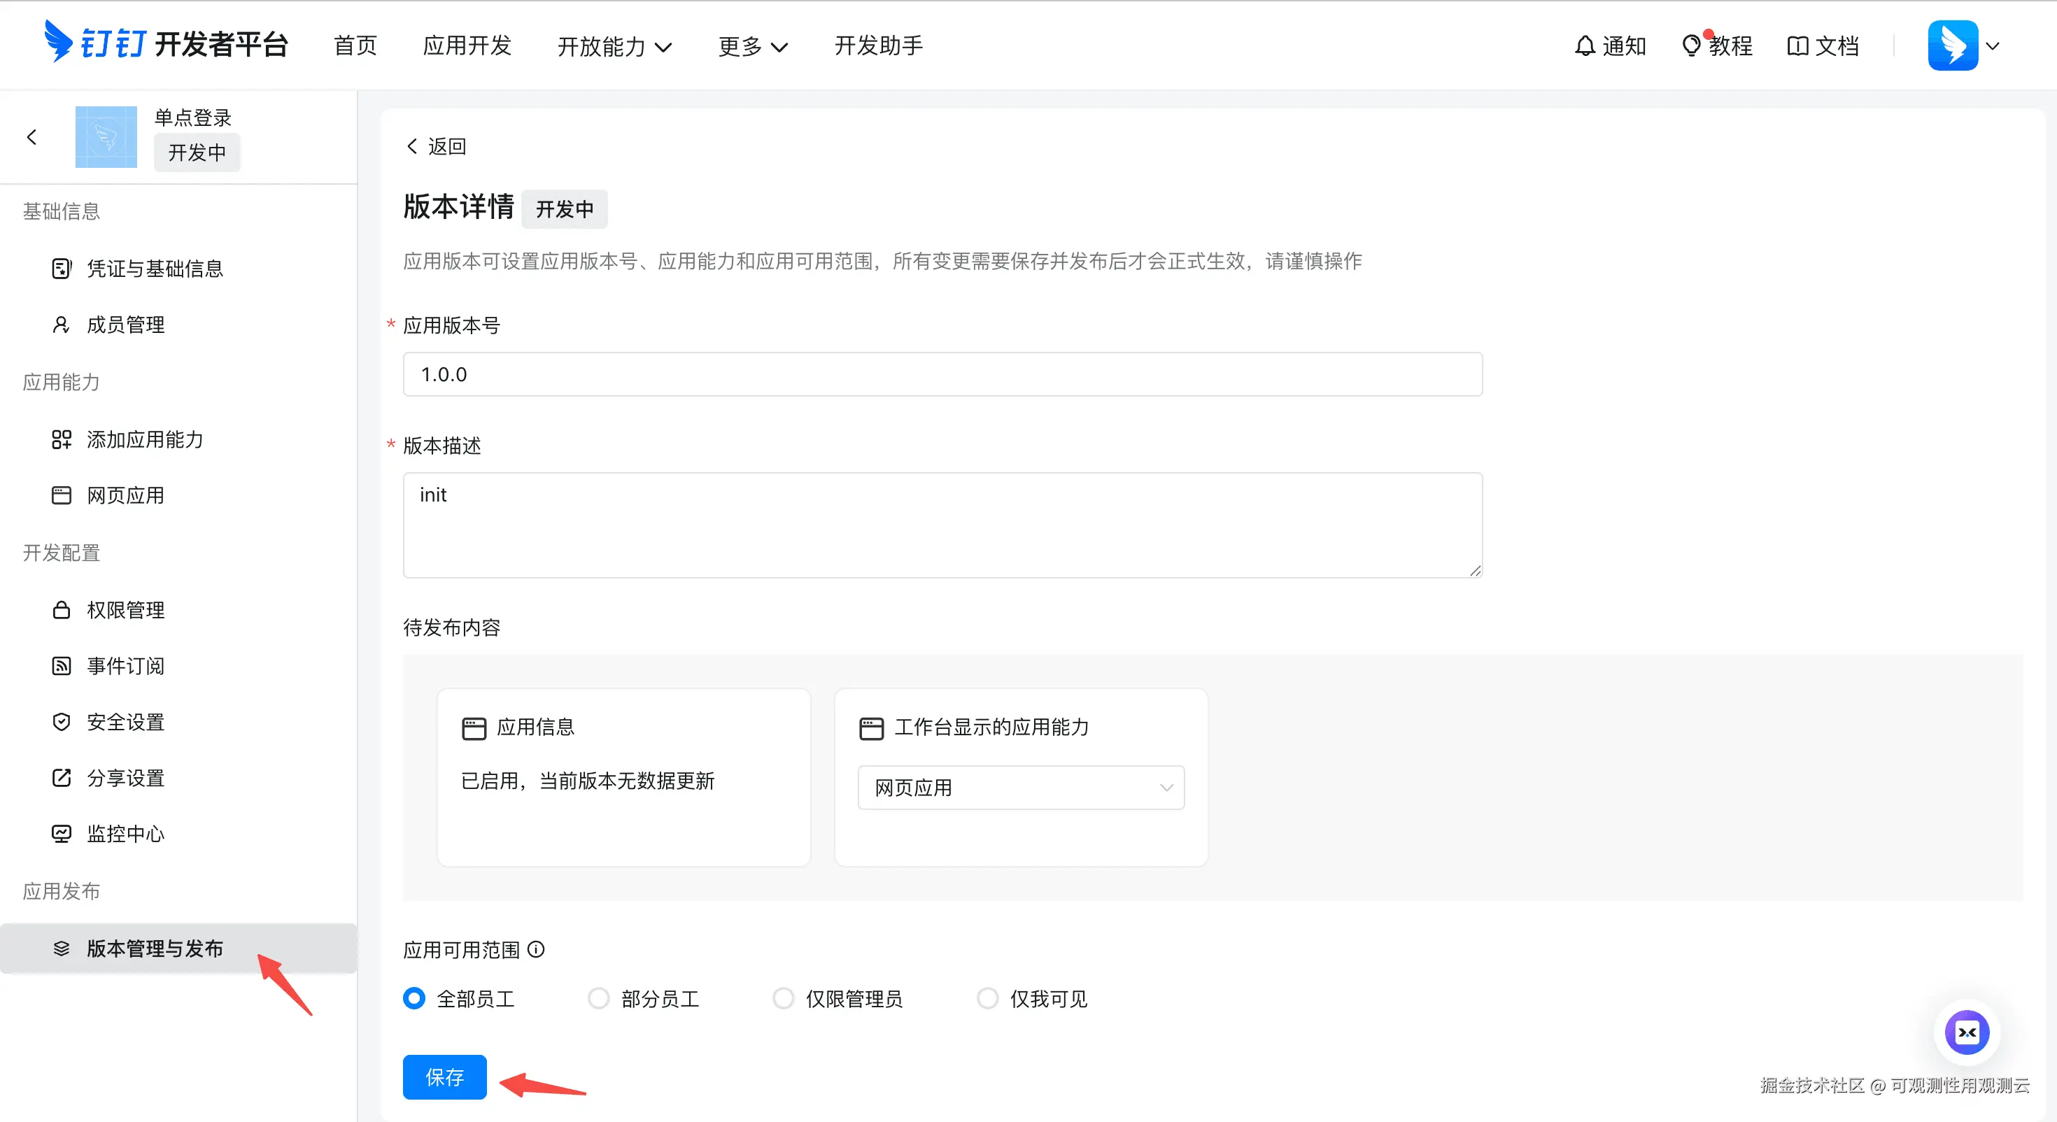Open docs via the book icon

point(1797,46)
